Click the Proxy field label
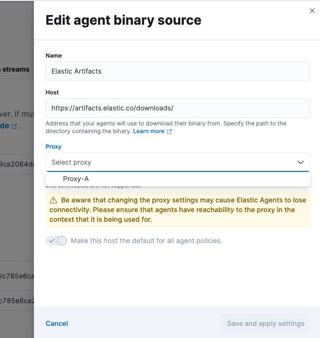Screen dimensions: 320x338 53,147
